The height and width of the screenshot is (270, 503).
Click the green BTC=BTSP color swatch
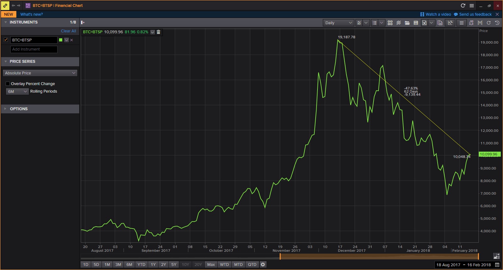pyautogui.click(x=61, y=40)
